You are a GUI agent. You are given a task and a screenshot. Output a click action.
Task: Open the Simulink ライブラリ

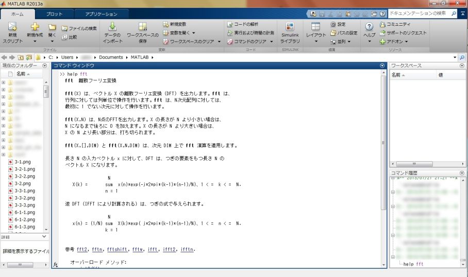pyautogui.click(x=290, y=33)
